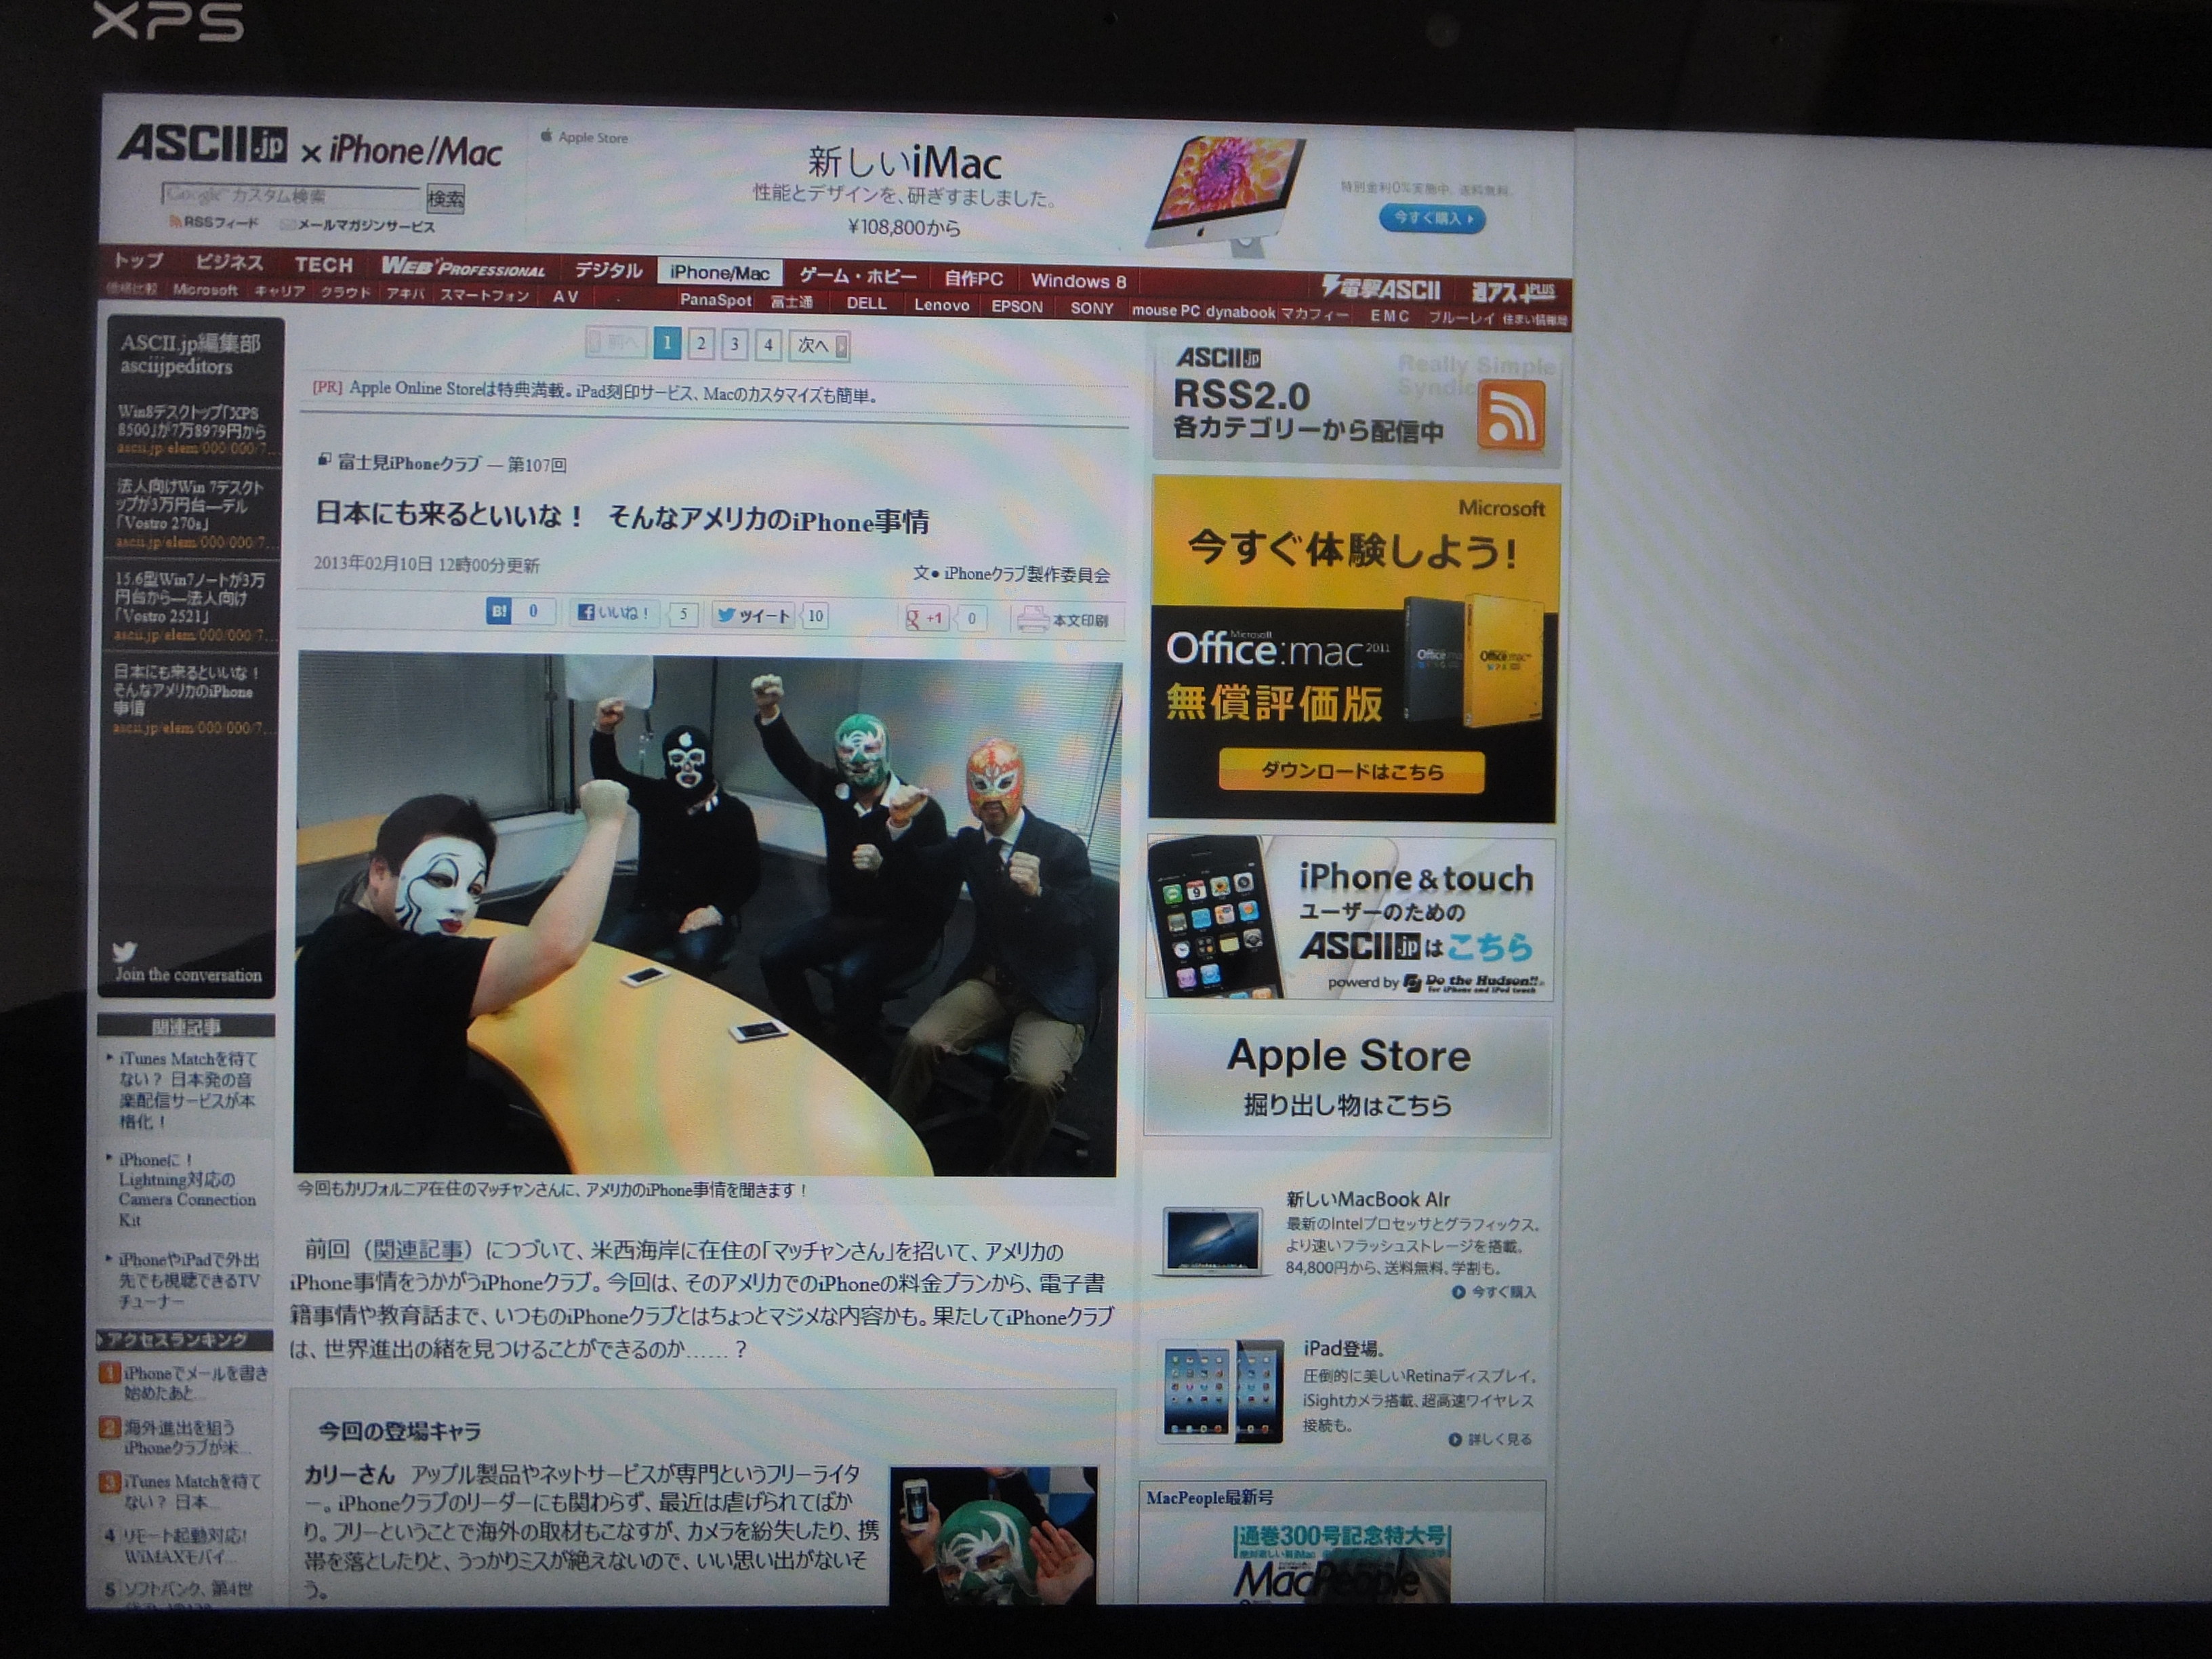Open the Web Professional navigation tab

point(463,267)
